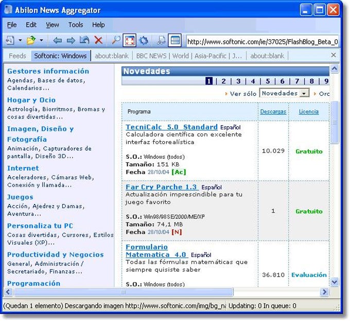Image resolution: width=350 pixels, height=321 pixels.
Task: Toggle the pane layout view button
Action: pyautogui.click(x=175, y=40)
